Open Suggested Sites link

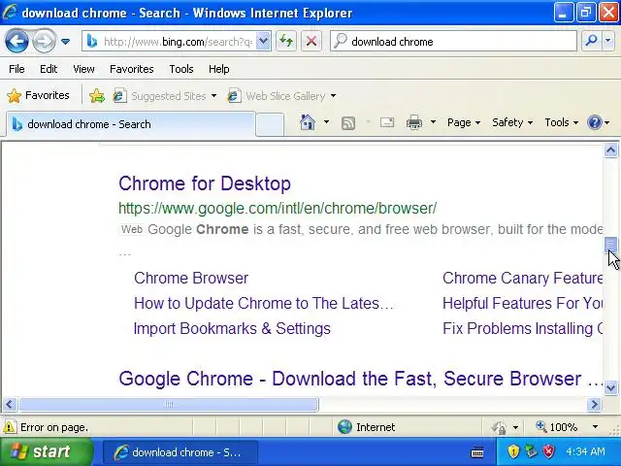point(159,96)
